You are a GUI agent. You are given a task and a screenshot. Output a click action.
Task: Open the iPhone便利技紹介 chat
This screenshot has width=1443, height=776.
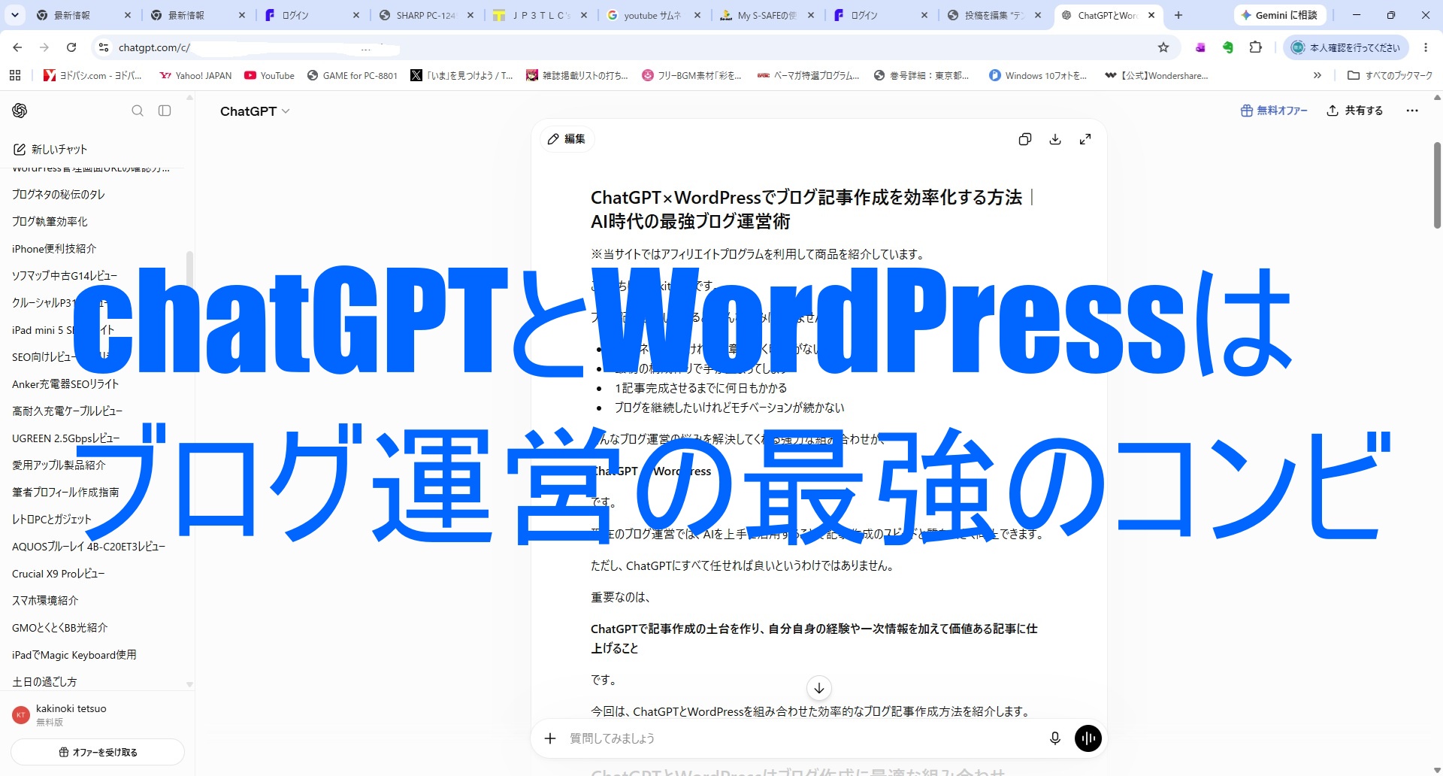(54, 248)
